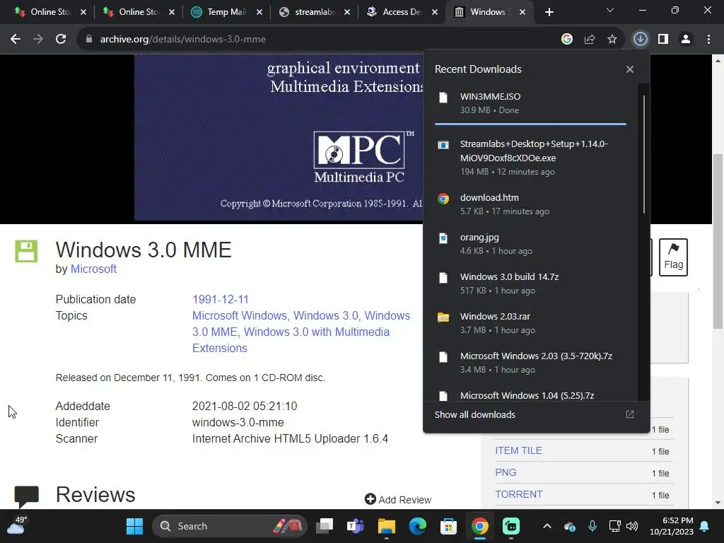
Task: Reload the archive.org page
Action: [61, 40]
